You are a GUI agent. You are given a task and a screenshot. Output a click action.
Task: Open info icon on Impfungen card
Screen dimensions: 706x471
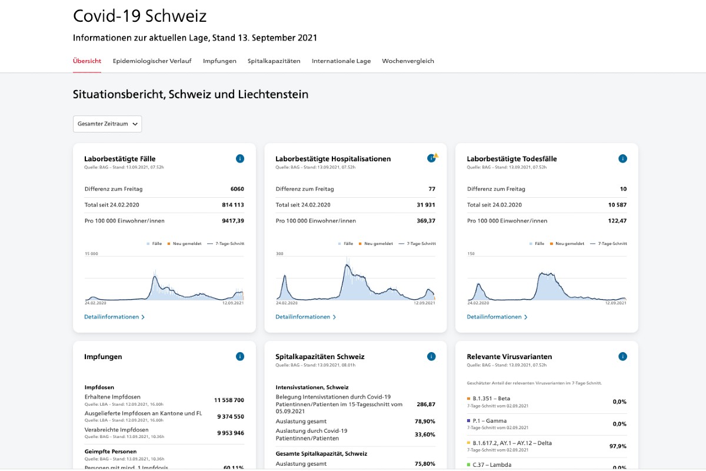coord(240,356)
